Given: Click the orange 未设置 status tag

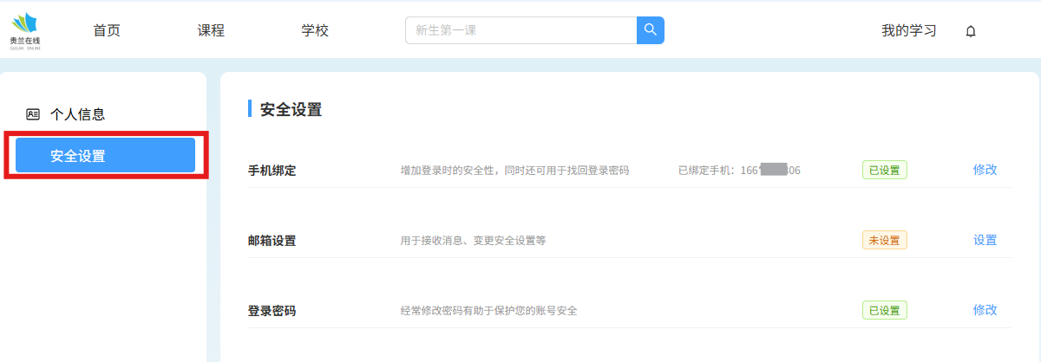Looking at the screenshot, I should (x=884, y=240).
